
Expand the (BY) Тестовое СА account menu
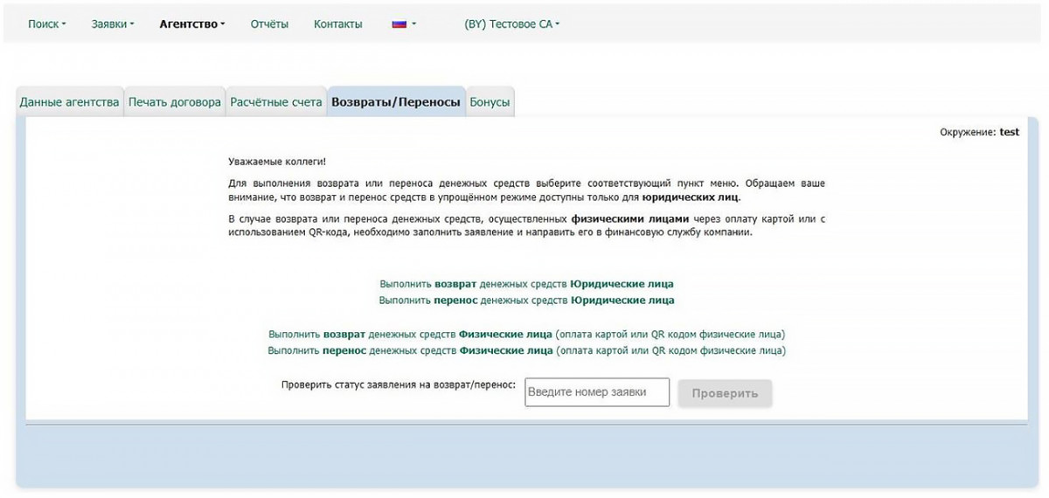click(x=511, y=24)
